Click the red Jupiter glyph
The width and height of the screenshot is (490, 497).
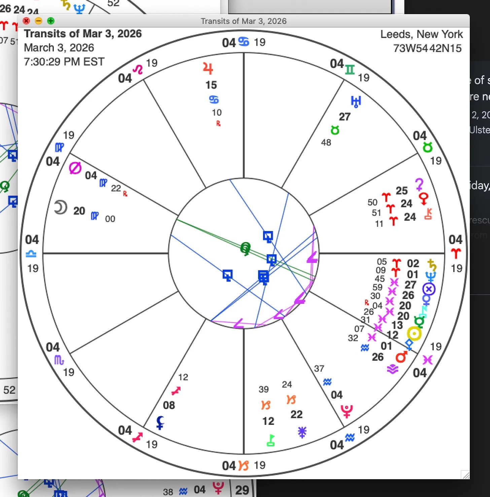pyautogui.click(x=208, y=69)
